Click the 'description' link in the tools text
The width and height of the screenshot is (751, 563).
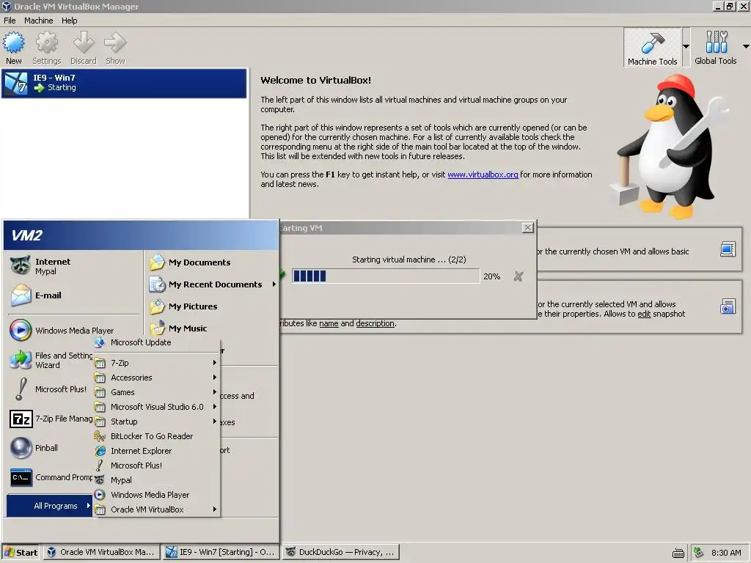375,323
